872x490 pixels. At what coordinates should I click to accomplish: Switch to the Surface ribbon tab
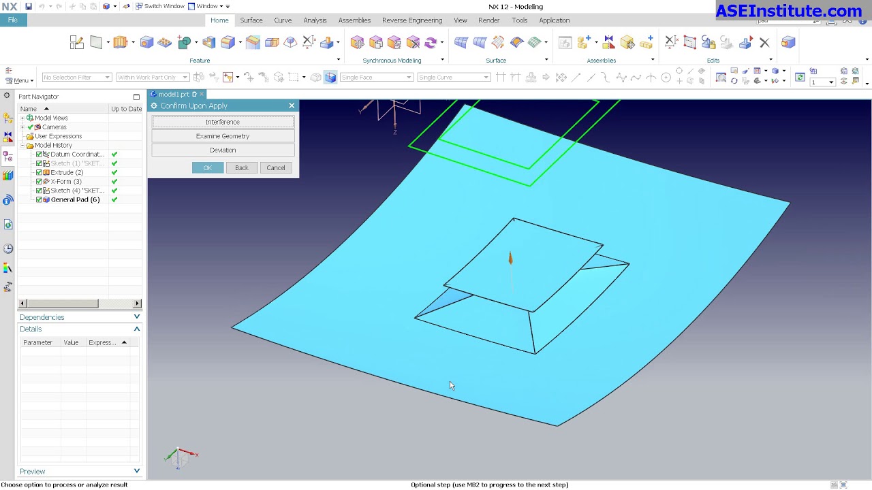point(251,20)
